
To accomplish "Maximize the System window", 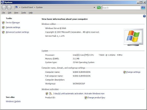I will [141, 2].
